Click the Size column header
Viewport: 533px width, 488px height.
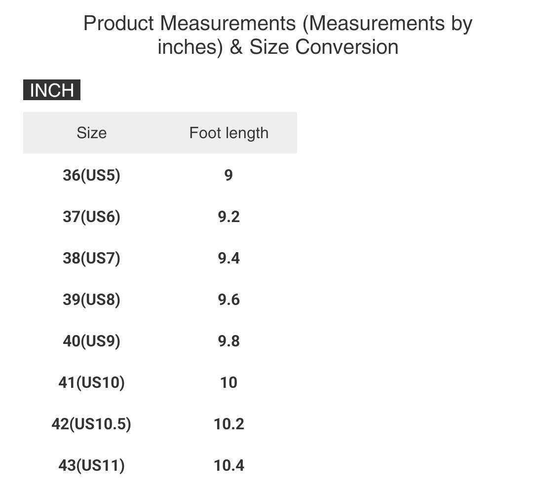pos(91,133)
